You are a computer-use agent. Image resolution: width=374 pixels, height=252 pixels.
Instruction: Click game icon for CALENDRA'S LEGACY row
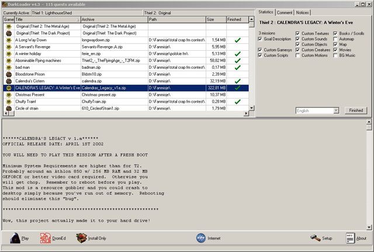9,88
